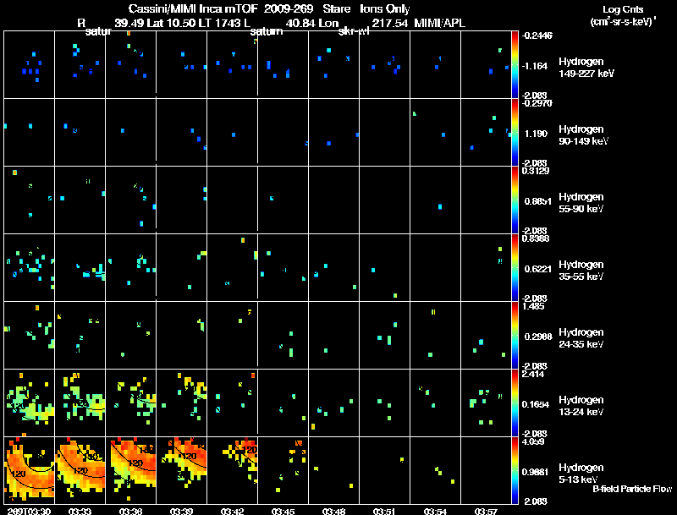Viewport: 677px width, 515px height.
Task: Click the 03:54 time axis label
Action: 435,512
